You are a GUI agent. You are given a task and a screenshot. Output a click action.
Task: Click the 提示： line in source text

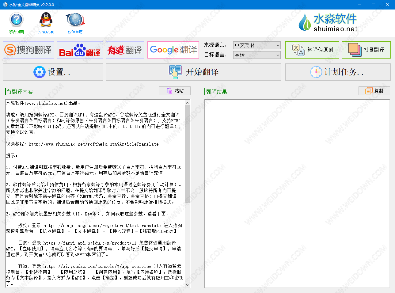tap(12, 156)
